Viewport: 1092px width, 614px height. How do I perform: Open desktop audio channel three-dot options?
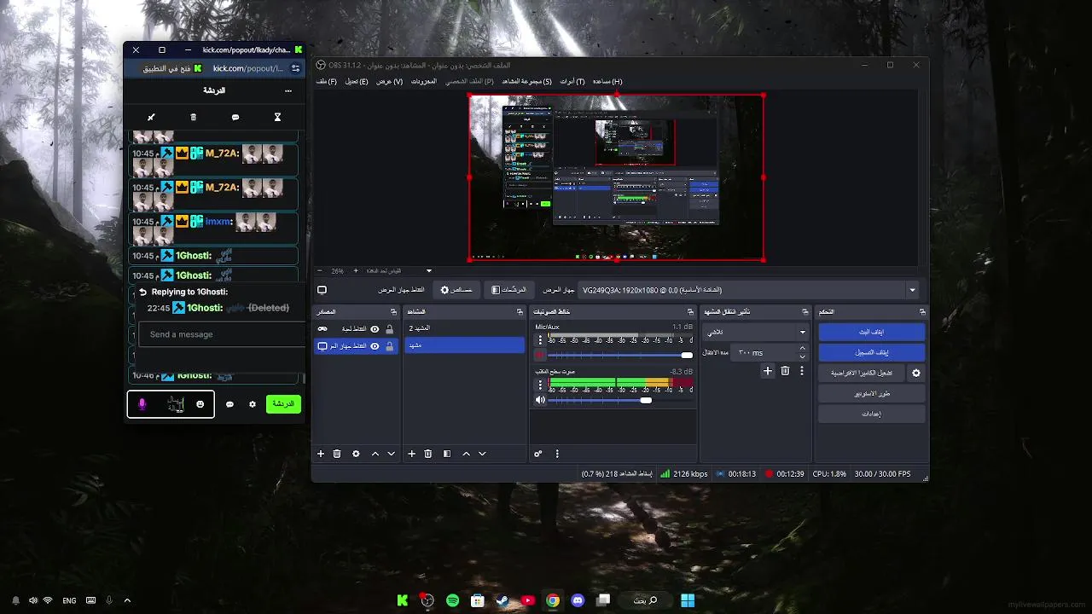click(x=540, y=385)
